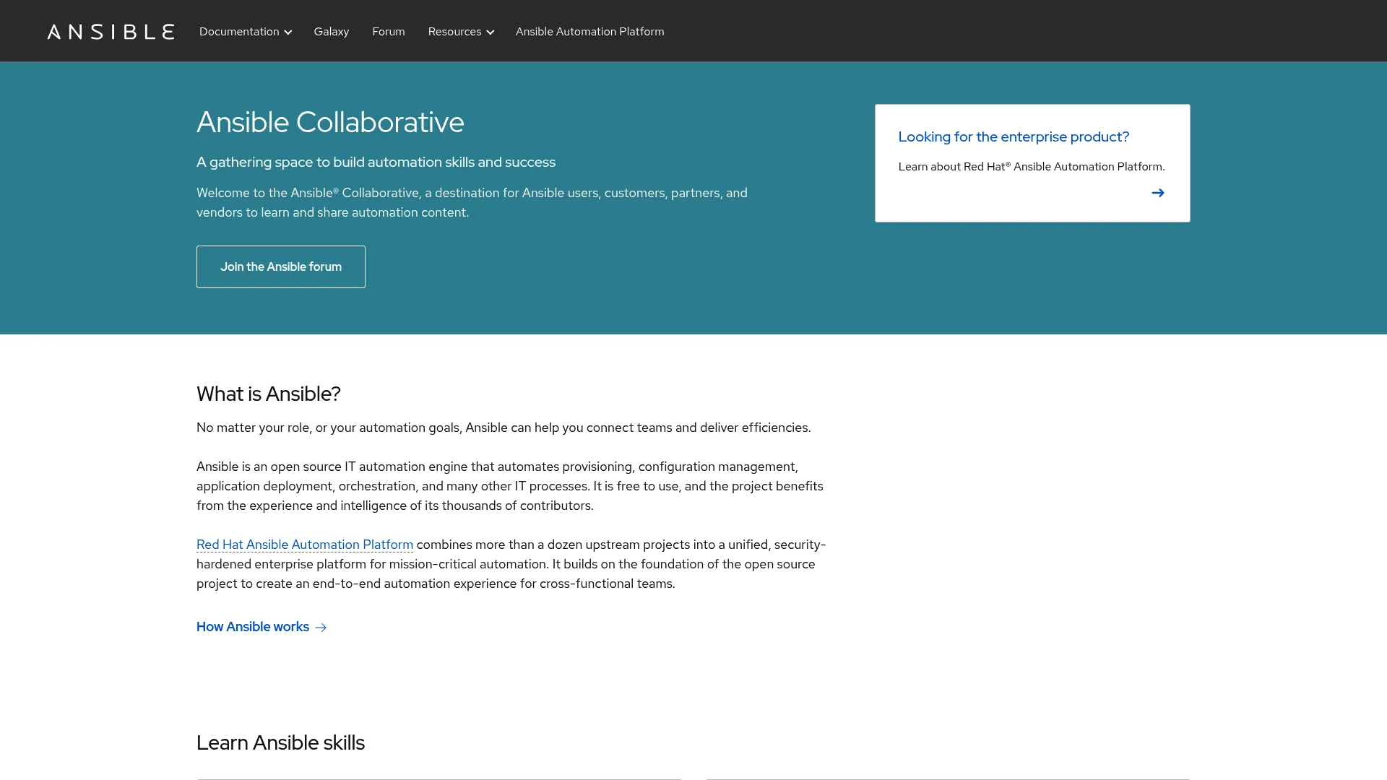Click the 'Ansible is an open source IT automation engine' paragraph
The width and height of the screenshot is (1387, 780).
pos(510,486)
